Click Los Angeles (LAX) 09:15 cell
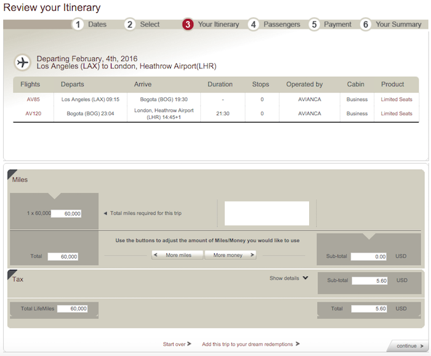This screenshot has width=431, height=356. 91,99
